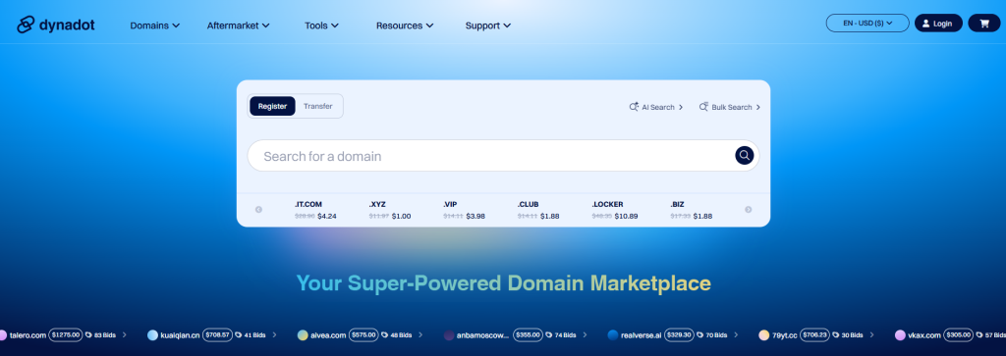Click the $1275.00 price badge
This screenshot has width=1006, height=356.
(66, 334)
